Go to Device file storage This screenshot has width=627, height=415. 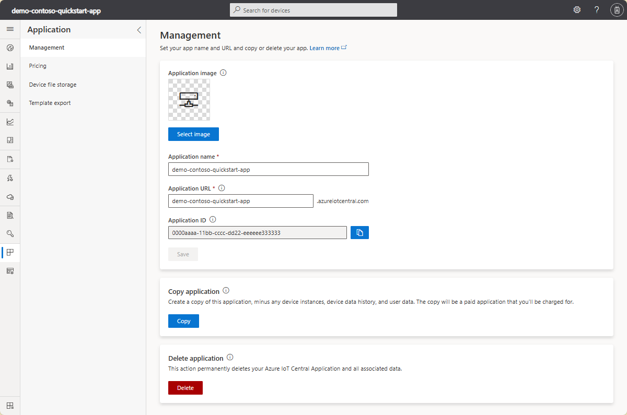click(x=53, y=85)
